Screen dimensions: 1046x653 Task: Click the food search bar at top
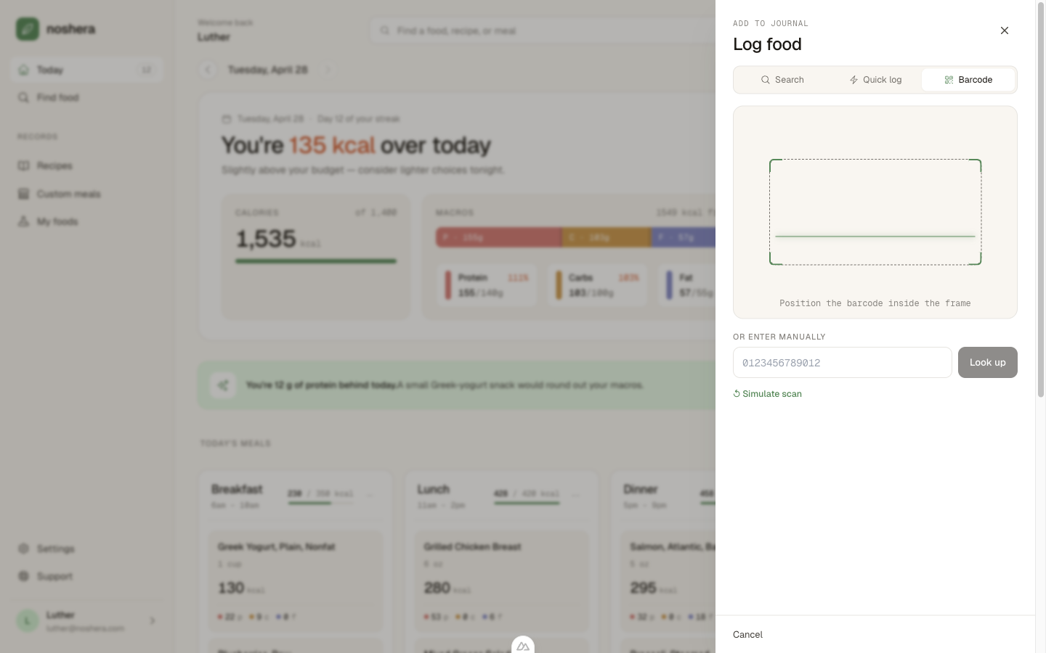pyautogui.click(x=543, y=30)
